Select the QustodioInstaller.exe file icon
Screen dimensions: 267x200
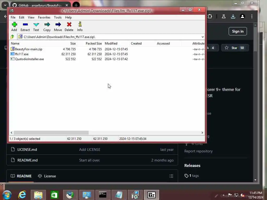(x=13, y=59)
